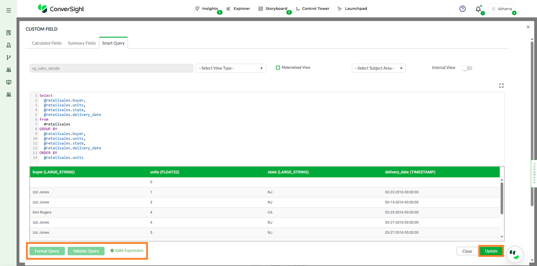Click inside the SQL editor on ORDER BY line

point(48,153)
